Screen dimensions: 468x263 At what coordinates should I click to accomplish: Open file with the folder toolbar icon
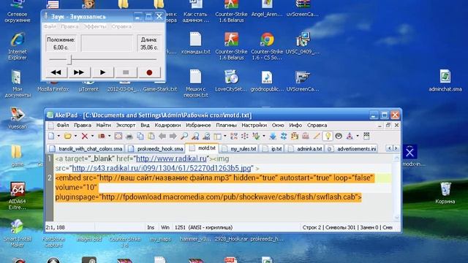pyautogui.click(x=68, y=137)
